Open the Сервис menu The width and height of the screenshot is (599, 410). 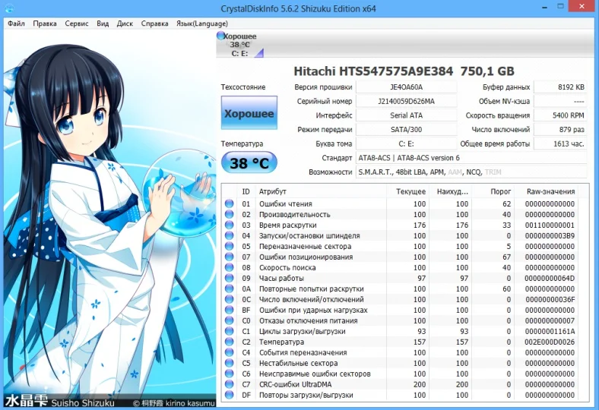(77, 24)
